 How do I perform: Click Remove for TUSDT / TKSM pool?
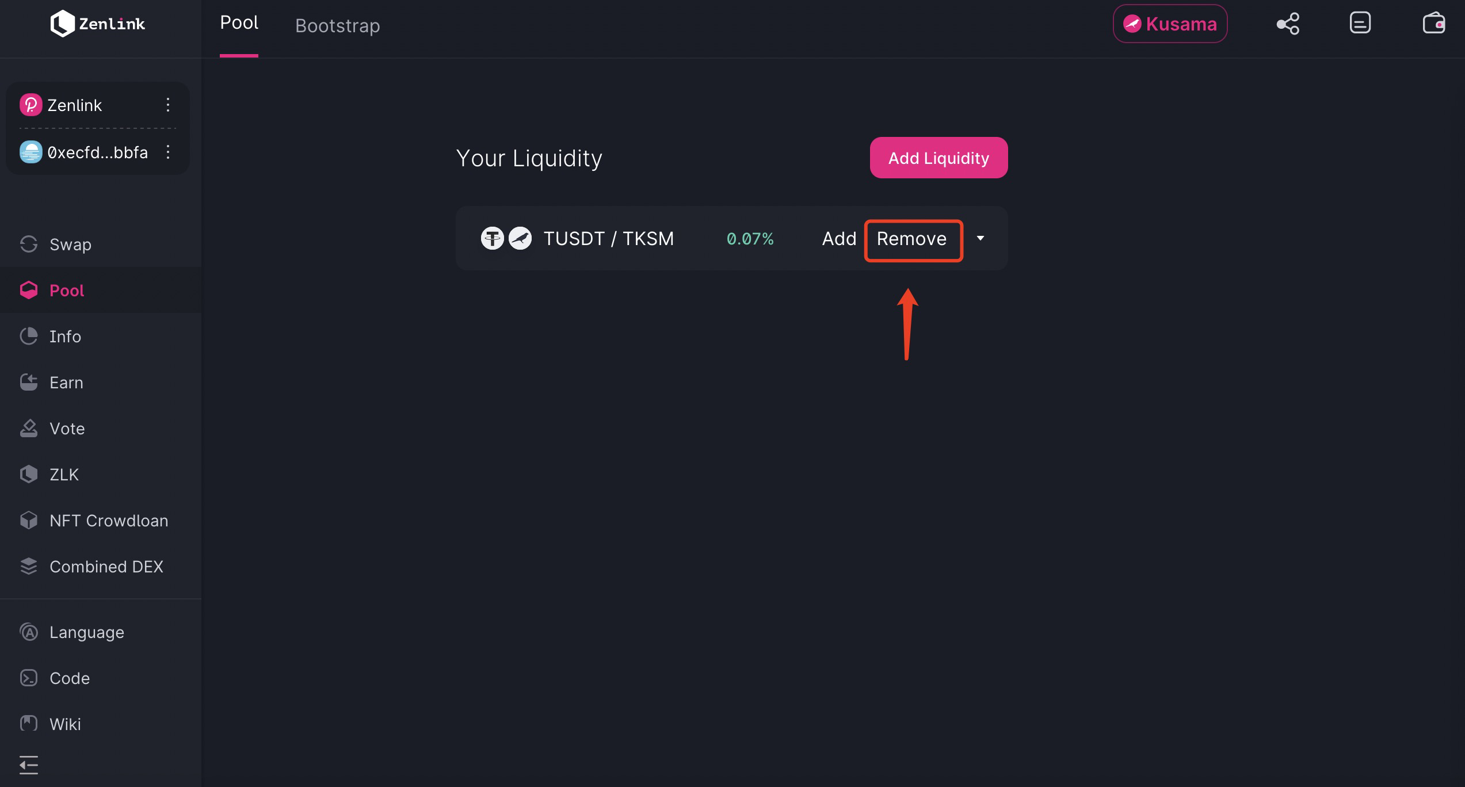[x=912, y=239]
